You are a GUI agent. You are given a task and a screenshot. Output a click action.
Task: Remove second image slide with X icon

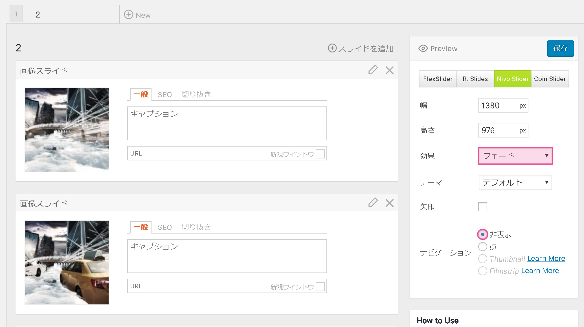(389, 203)
